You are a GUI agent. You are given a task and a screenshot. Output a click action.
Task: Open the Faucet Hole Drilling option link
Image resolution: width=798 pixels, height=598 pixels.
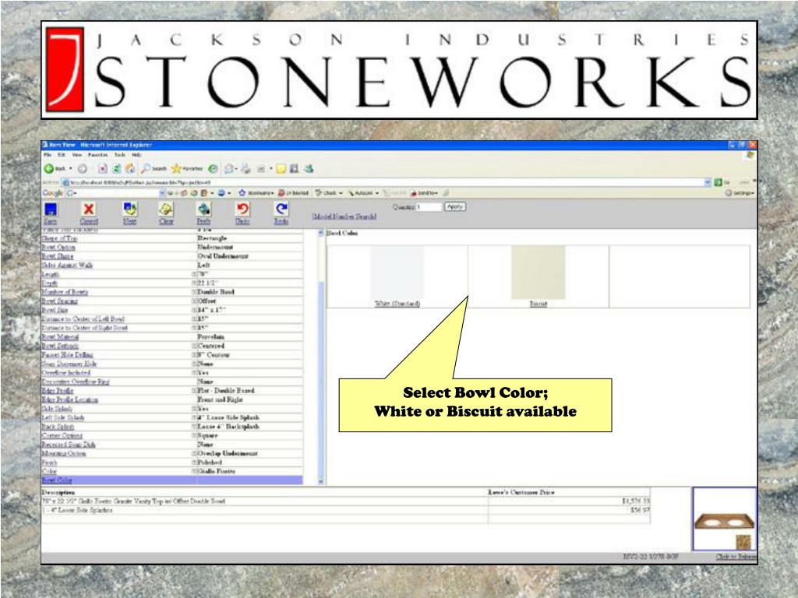[x=67, y=355]
